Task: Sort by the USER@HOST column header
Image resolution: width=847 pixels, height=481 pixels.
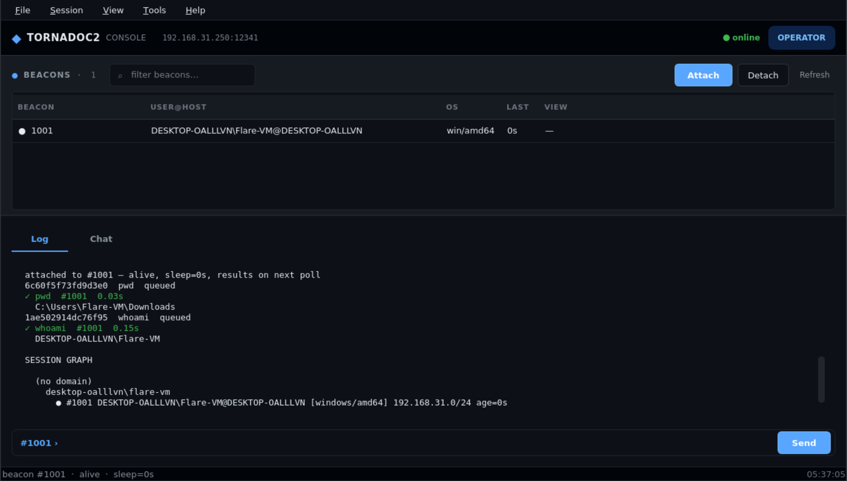Action: tap(178, 107)
